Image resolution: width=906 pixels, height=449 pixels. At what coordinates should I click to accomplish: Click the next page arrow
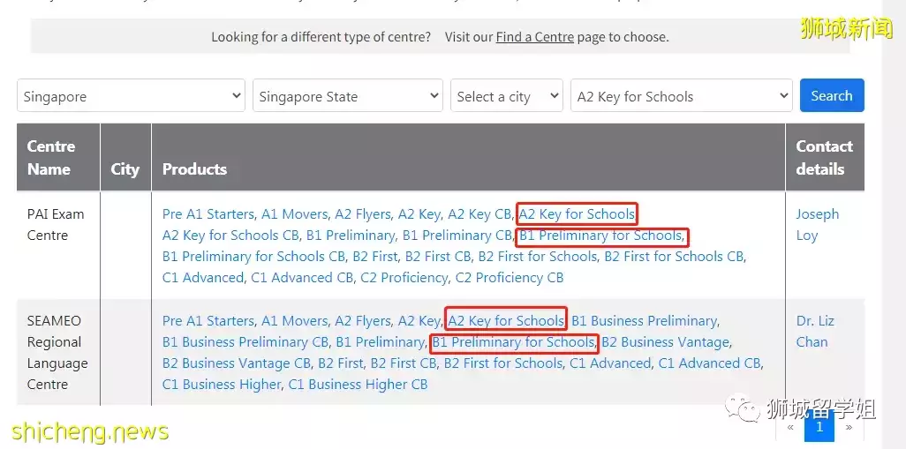[849, 428]
